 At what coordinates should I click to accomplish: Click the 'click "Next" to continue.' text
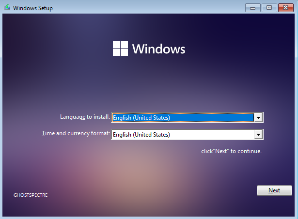coord(231,151)
